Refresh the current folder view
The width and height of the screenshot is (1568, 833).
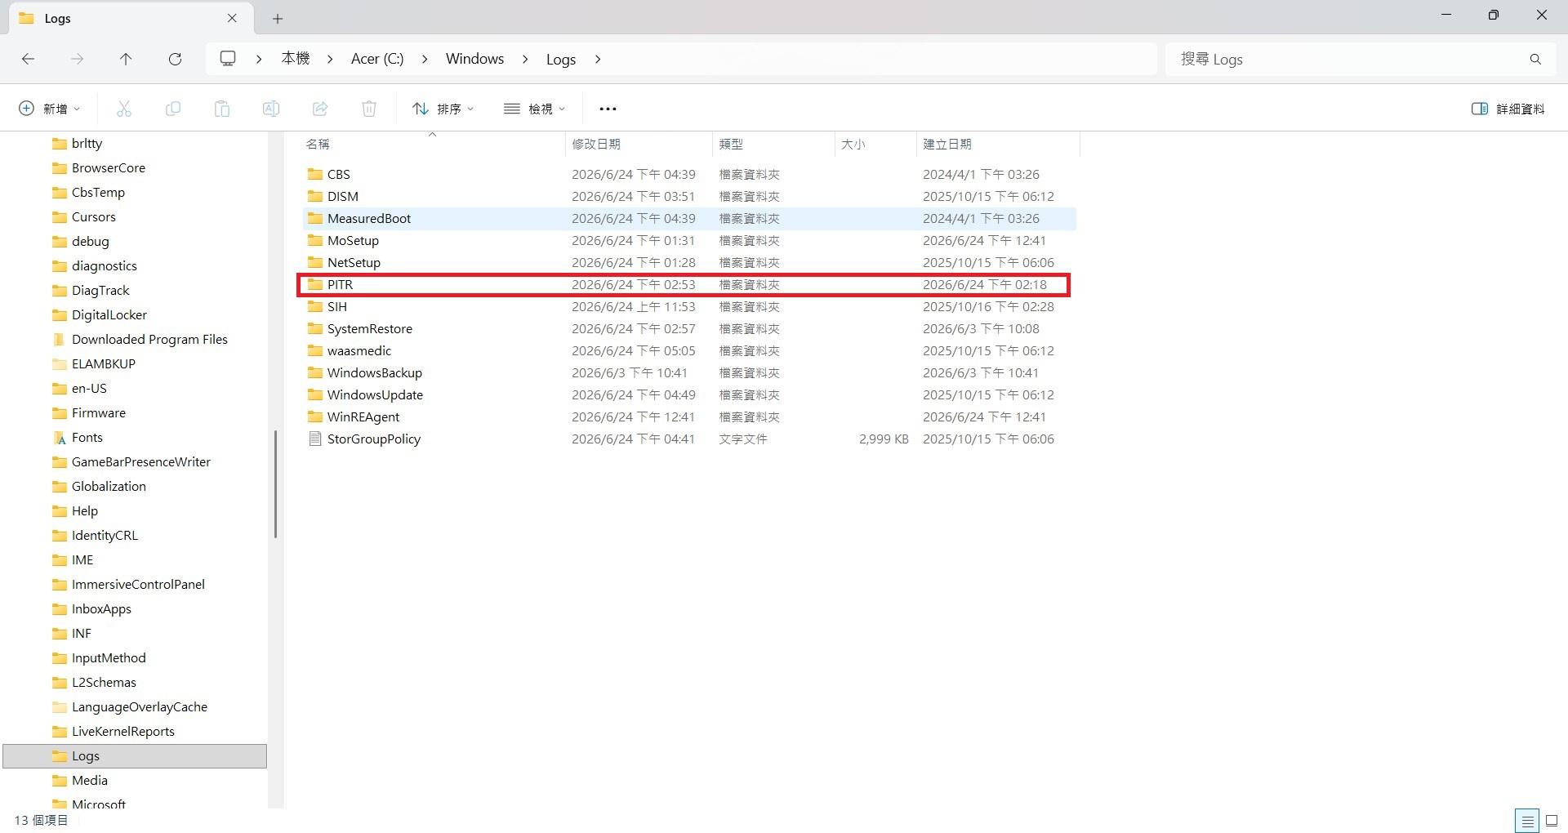[175, 59]
